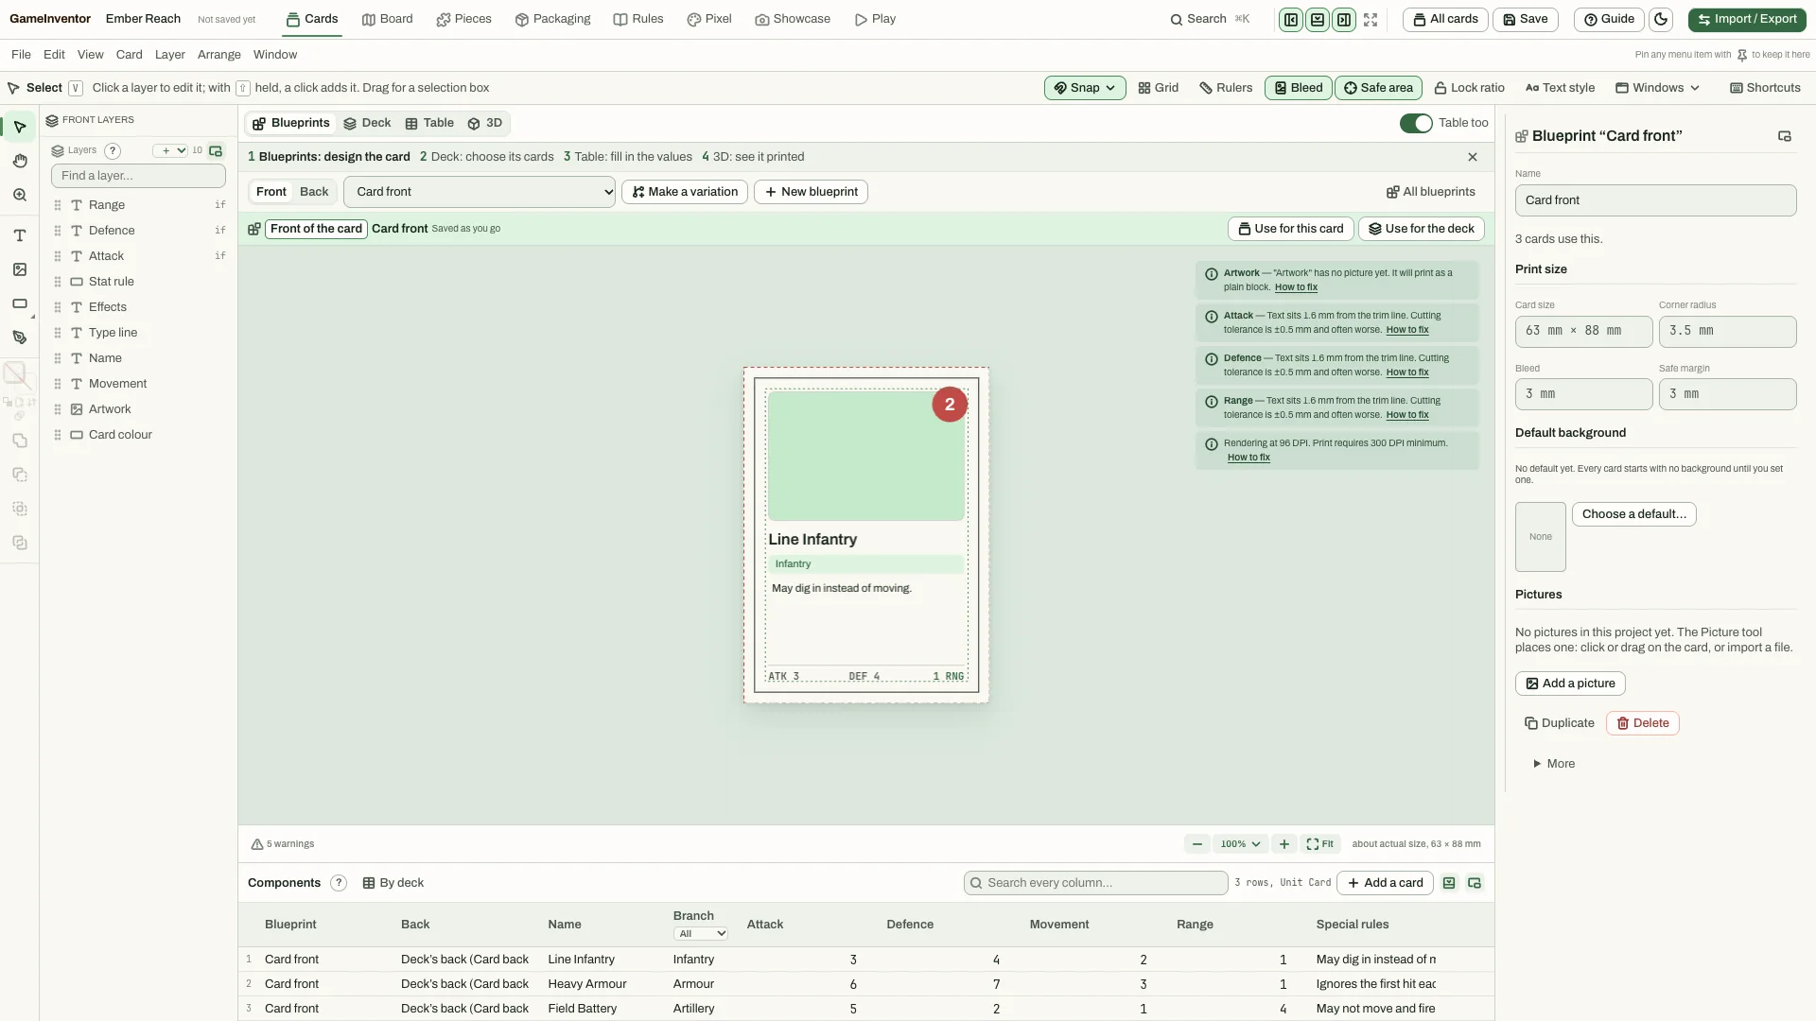Click the None background swatch

coord(1541,537)
